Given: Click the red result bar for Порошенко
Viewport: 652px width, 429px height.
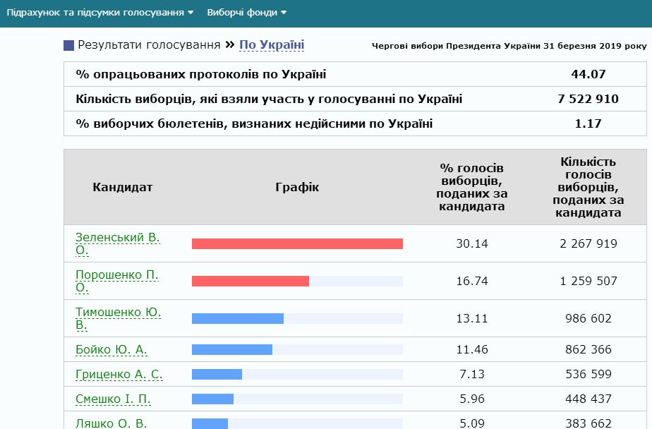Looking at the screenshot, I should (x=250, y=281).
